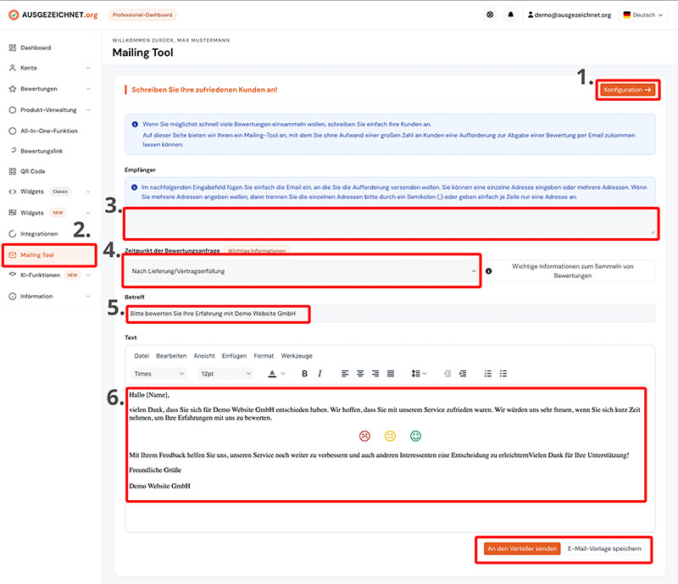
Task: Click the Widgets Classic code icon
Action: click(x=13, y=192)
